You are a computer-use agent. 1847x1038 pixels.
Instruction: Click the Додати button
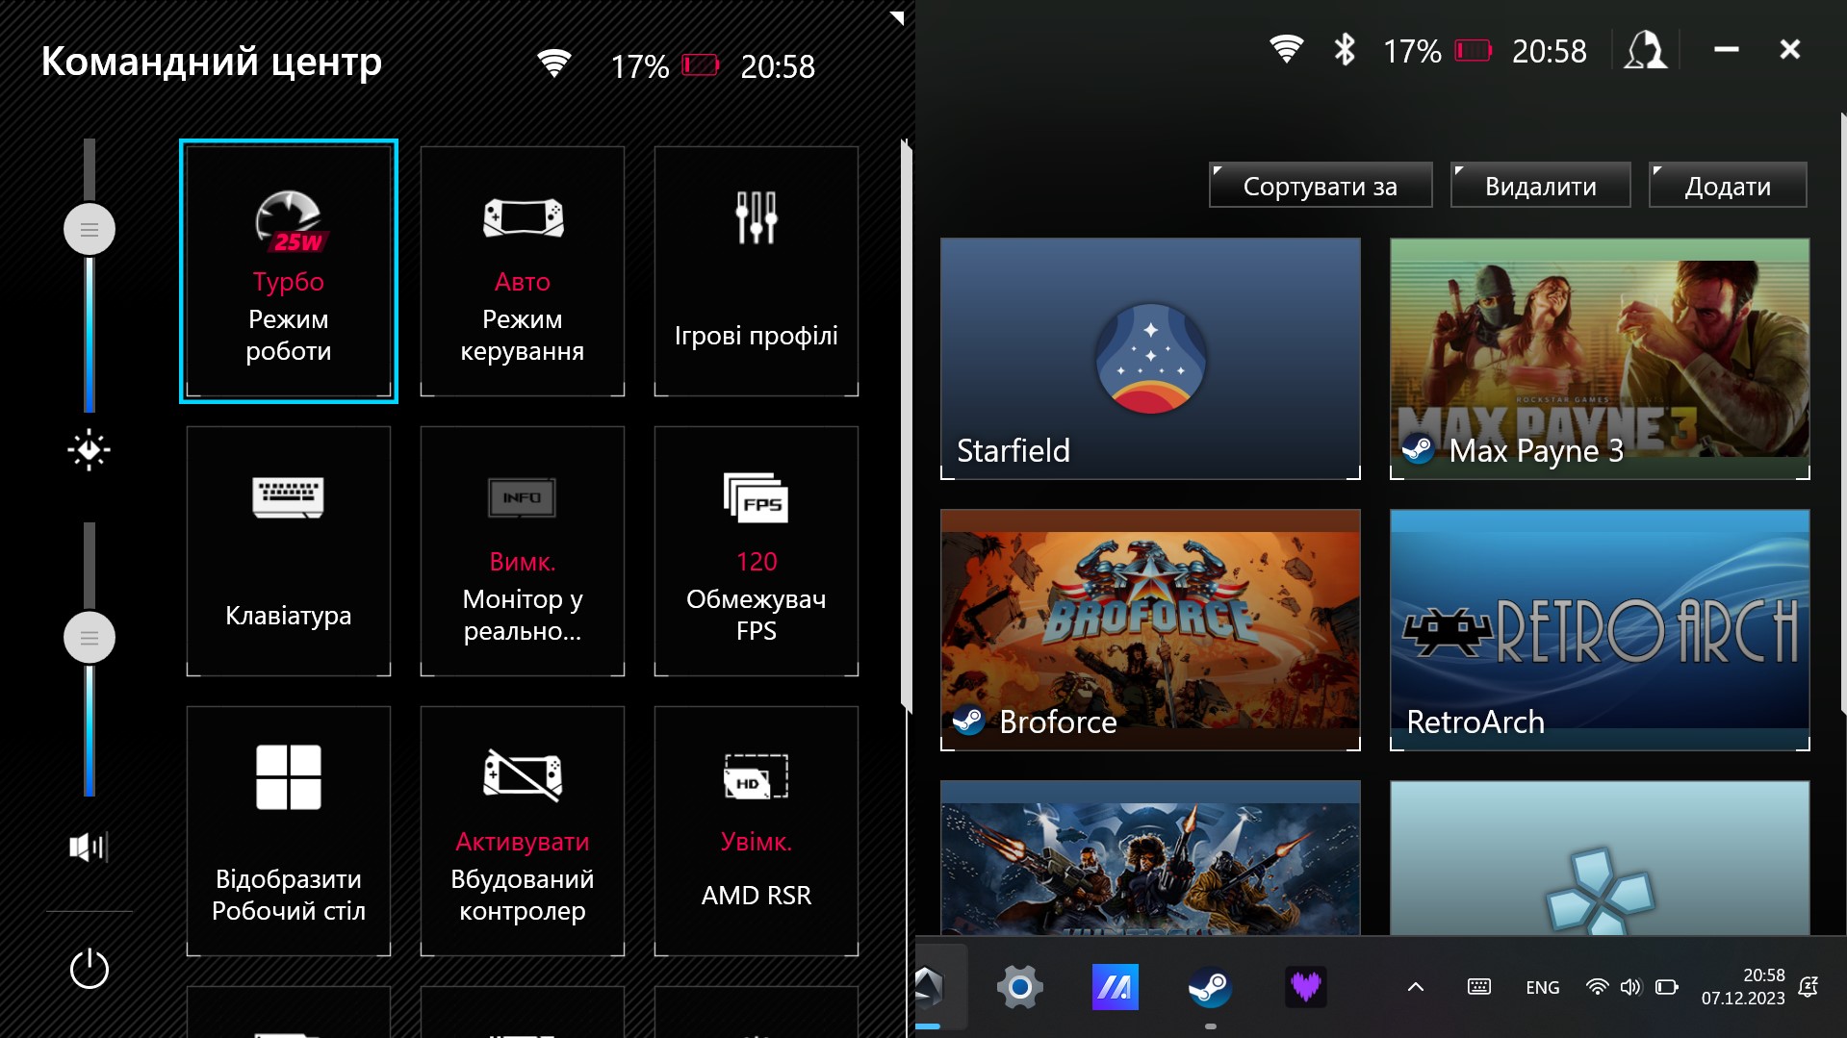click(1727, 186)
